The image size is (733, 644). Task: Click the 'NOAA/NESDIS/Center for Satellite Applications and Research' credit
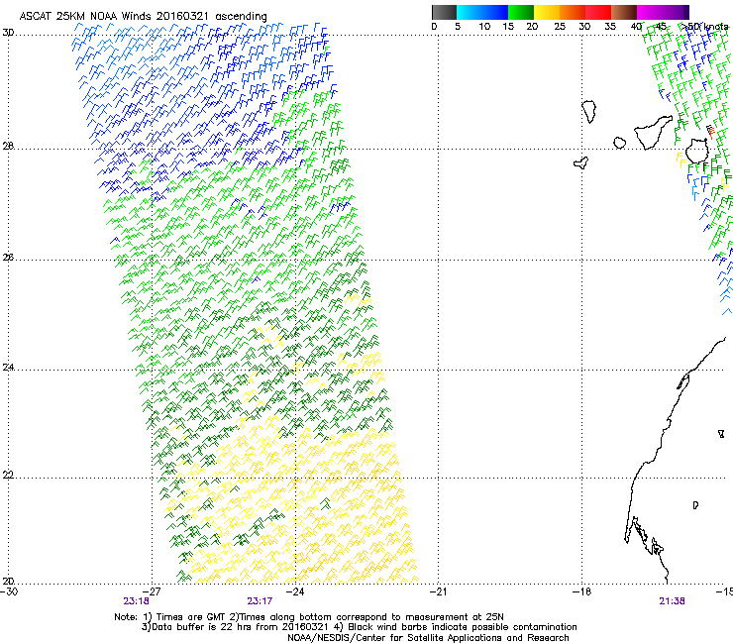pyautogui.click(x=428, y=638)
